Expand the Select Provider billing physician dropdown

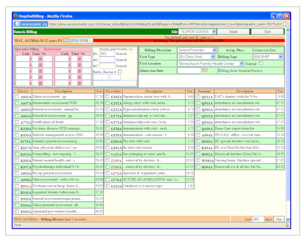pos(197,50)
